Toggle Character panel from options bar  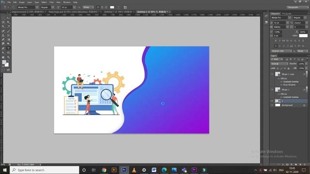point(125,7)
